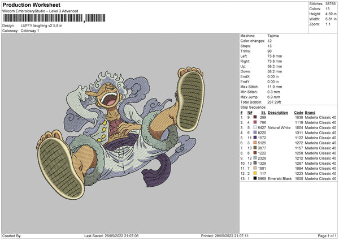Click stitch count '5869' in stop sequence
Image resolution: width=339 pixels, height=240 pixels.
262,178
